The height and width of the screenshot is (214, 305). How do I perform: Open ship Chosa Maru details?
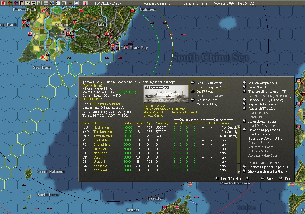point(102,145)
